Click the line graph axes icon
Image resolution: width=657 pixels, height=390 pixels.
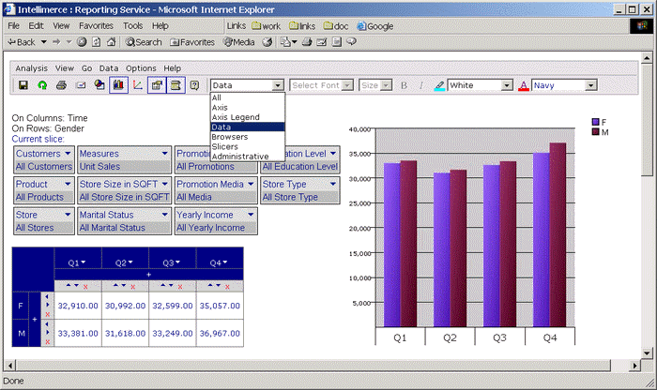tap(137, 85)
